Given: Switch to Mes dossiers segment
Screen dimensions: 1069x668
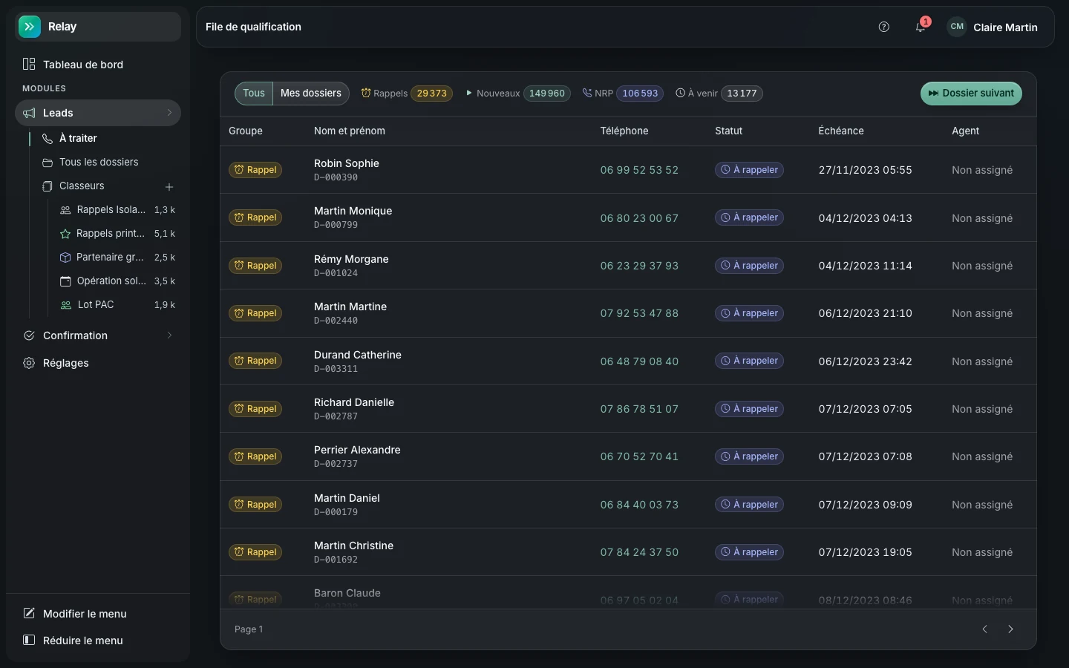Looking at the screenshot, I should (311, 94).
